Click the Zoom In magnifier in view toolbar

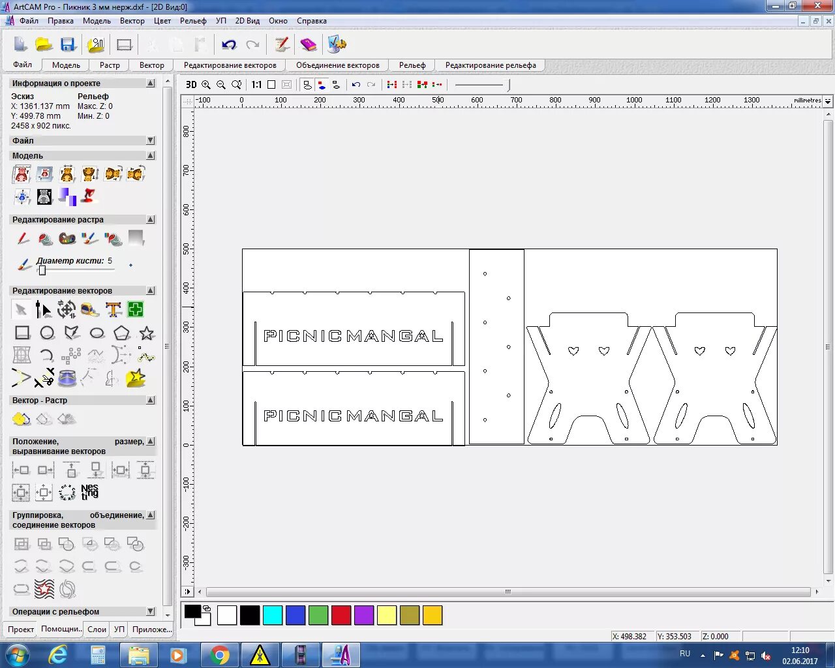point(206,85)
